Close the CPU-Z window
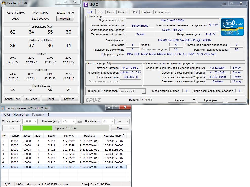The width and height of the screenshot is (250, 187). (x=241, y=4)
